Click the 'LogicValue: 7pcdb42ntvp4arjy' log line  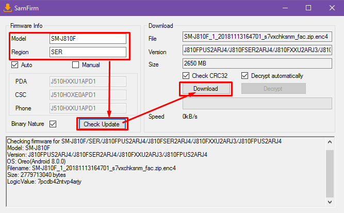(44, 182)
